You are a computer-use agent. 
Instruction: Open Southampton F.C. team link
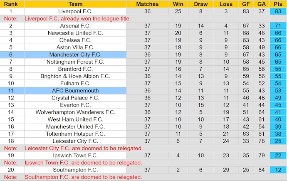tap(75, 170)
